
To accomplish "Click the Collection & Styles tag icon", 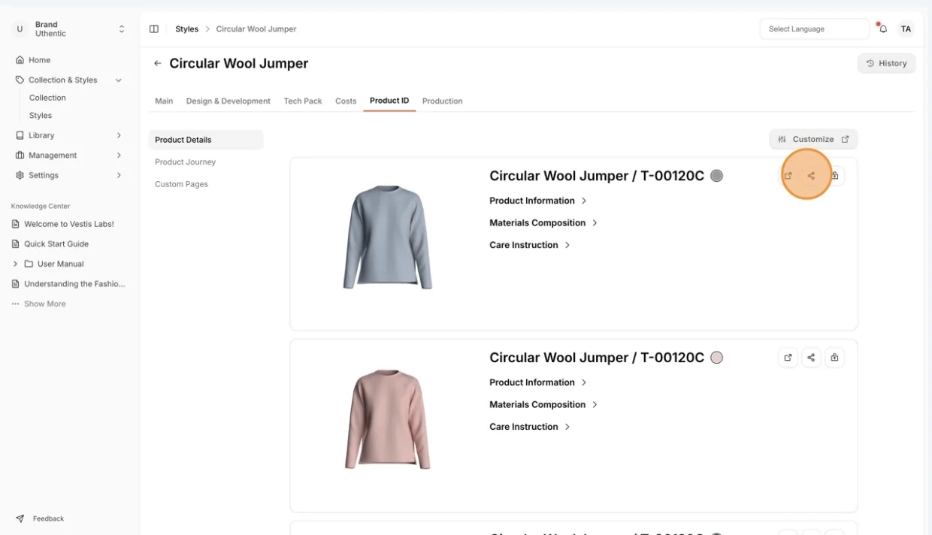I will (x=20, y=80).
